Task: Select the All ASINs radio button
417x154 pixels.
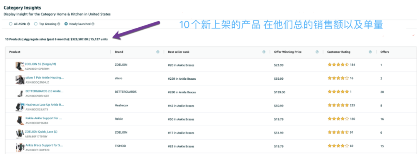Action: click(11, 24)
